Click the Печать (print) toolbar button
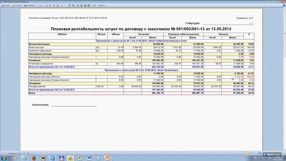 coord(6,5)
